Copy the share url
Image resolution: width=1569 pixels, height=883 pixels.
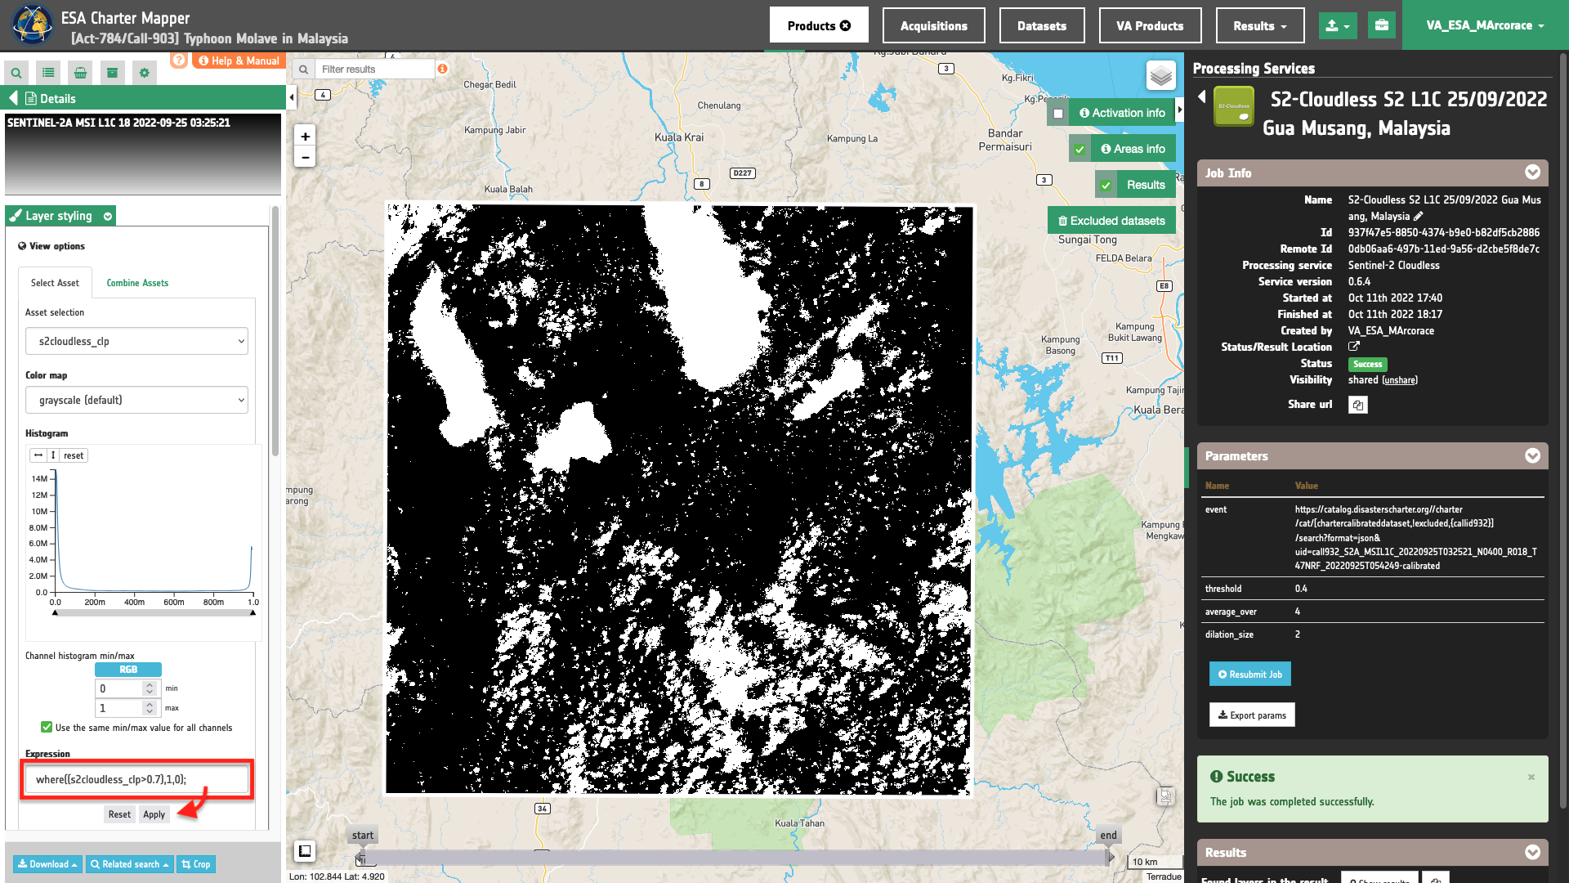point(1357,405)
